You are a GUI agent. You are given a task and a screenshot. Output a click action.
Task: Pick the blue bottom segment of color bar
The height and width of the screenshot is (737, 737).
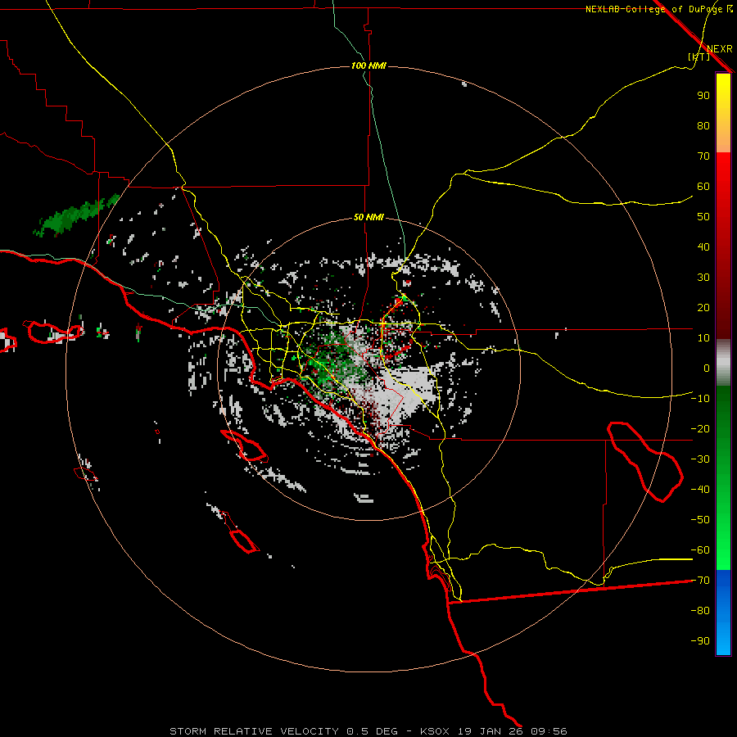click(x=723, y=613)
